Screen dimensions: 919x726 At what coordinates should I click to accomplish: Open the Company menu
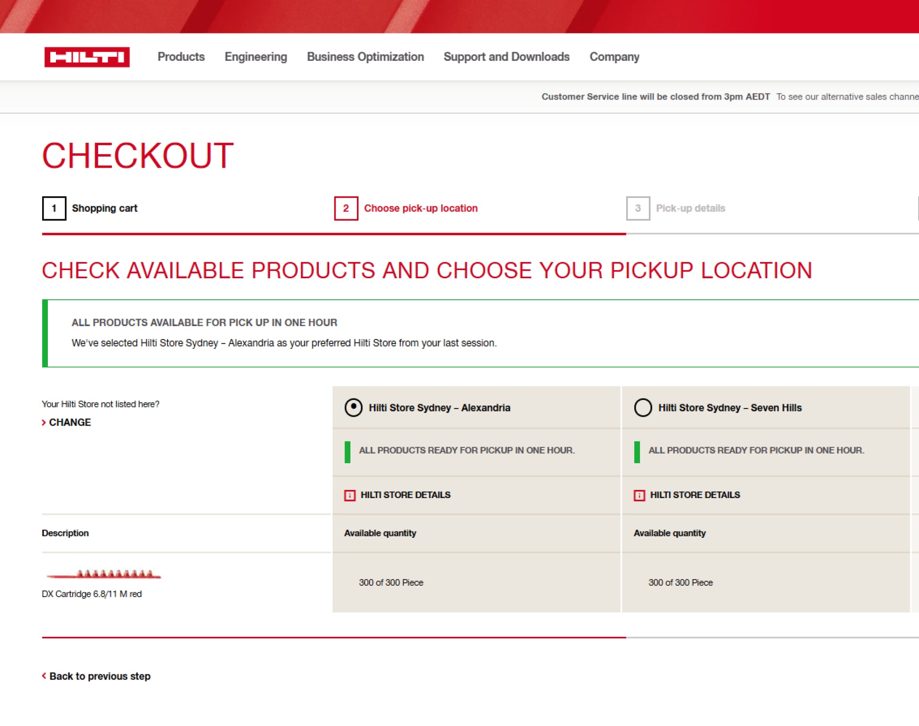pyautogui.click(x=614, y=57)
